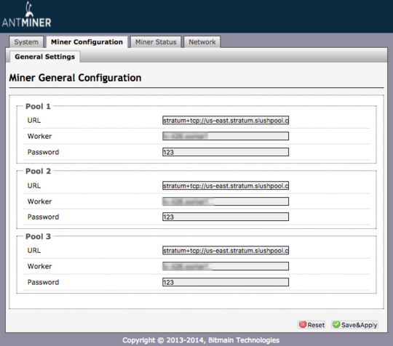This screenshot has width=393, height=346.
Task: Edit the Pool 3 Worker field
Action: coord(226,266)
